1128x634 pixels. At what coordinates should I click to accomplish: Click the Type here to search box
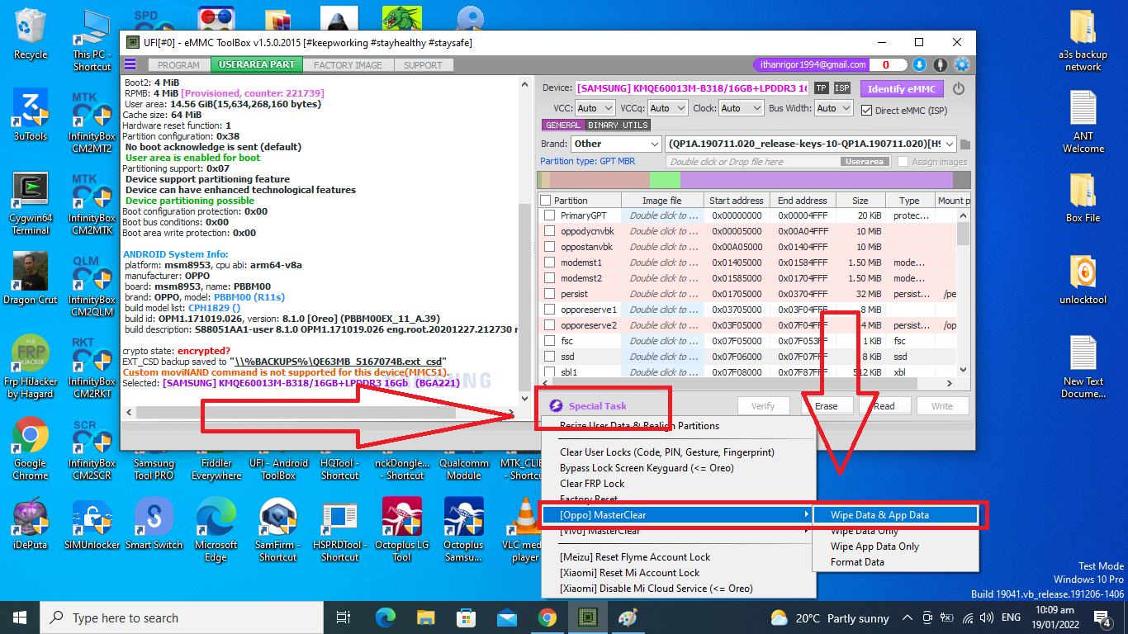tap(182, 617)
